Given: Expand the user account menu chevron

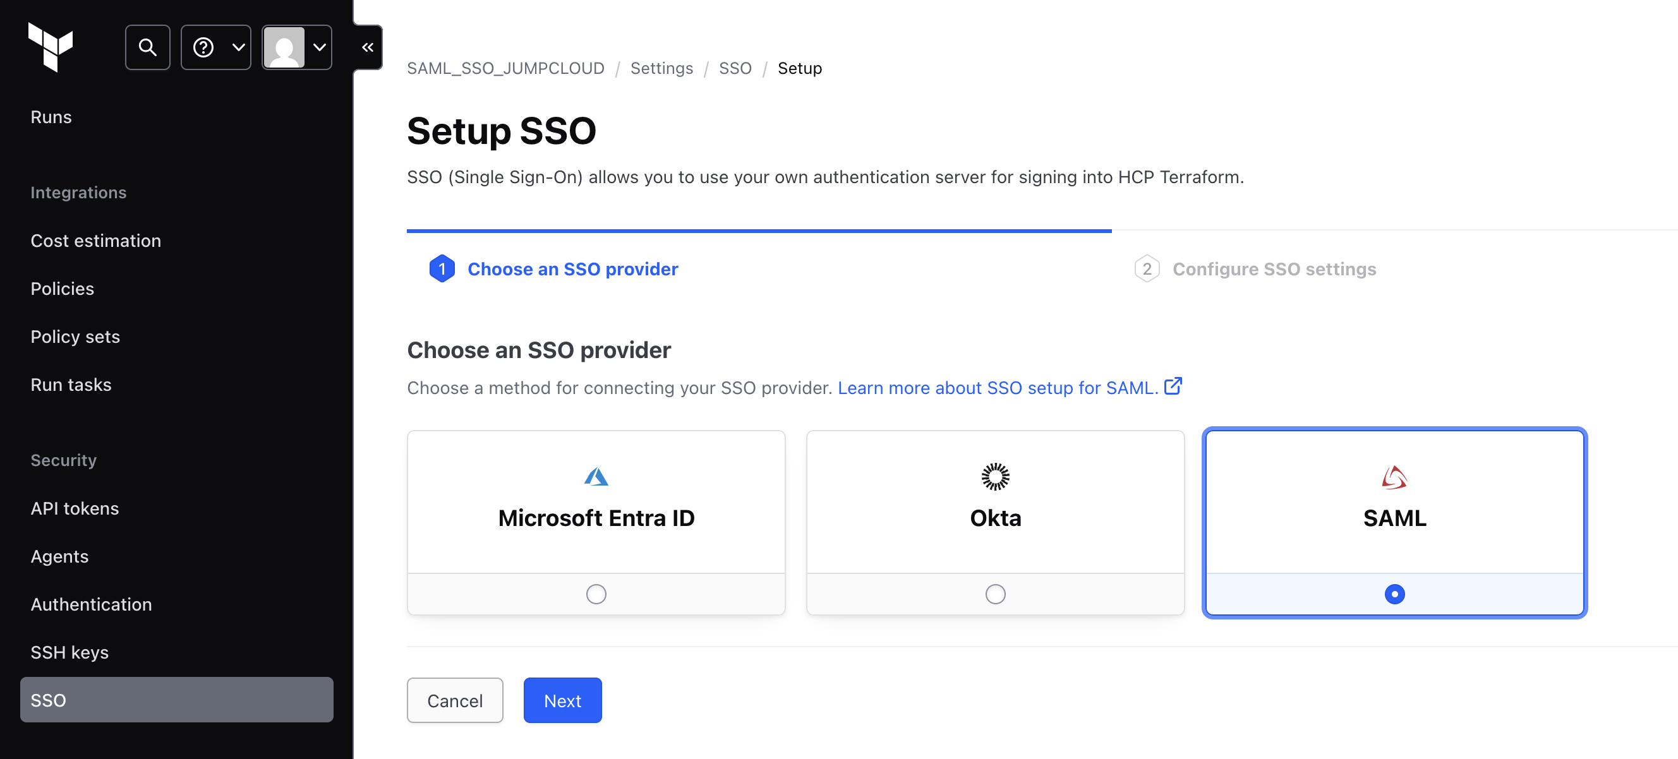Looking at the screenshot, I should click(319, 47).
